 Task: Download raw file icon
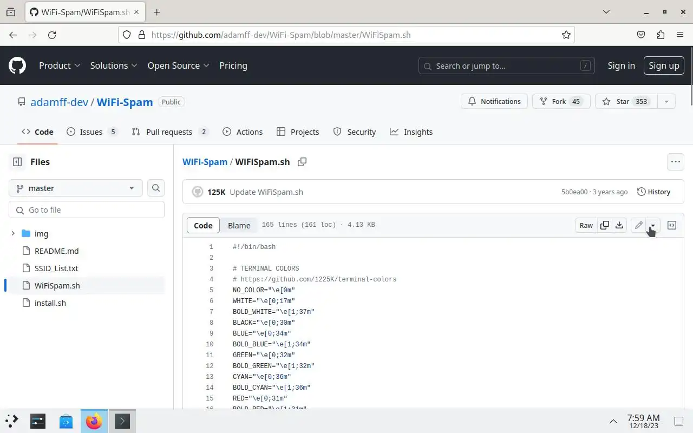[619, 225]
